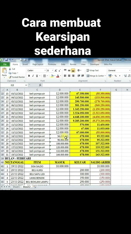Click into the formula bar
Image resolution: width=131 pixels, height=234 pixels.
pyautogui.click(x=87, y=85)
